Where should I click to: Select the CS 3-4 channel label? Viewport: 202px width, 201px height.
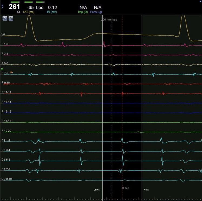6,150
